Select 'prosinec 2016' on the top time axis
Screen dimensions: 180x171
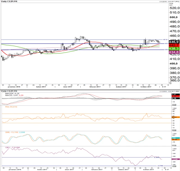coord(15,87)
